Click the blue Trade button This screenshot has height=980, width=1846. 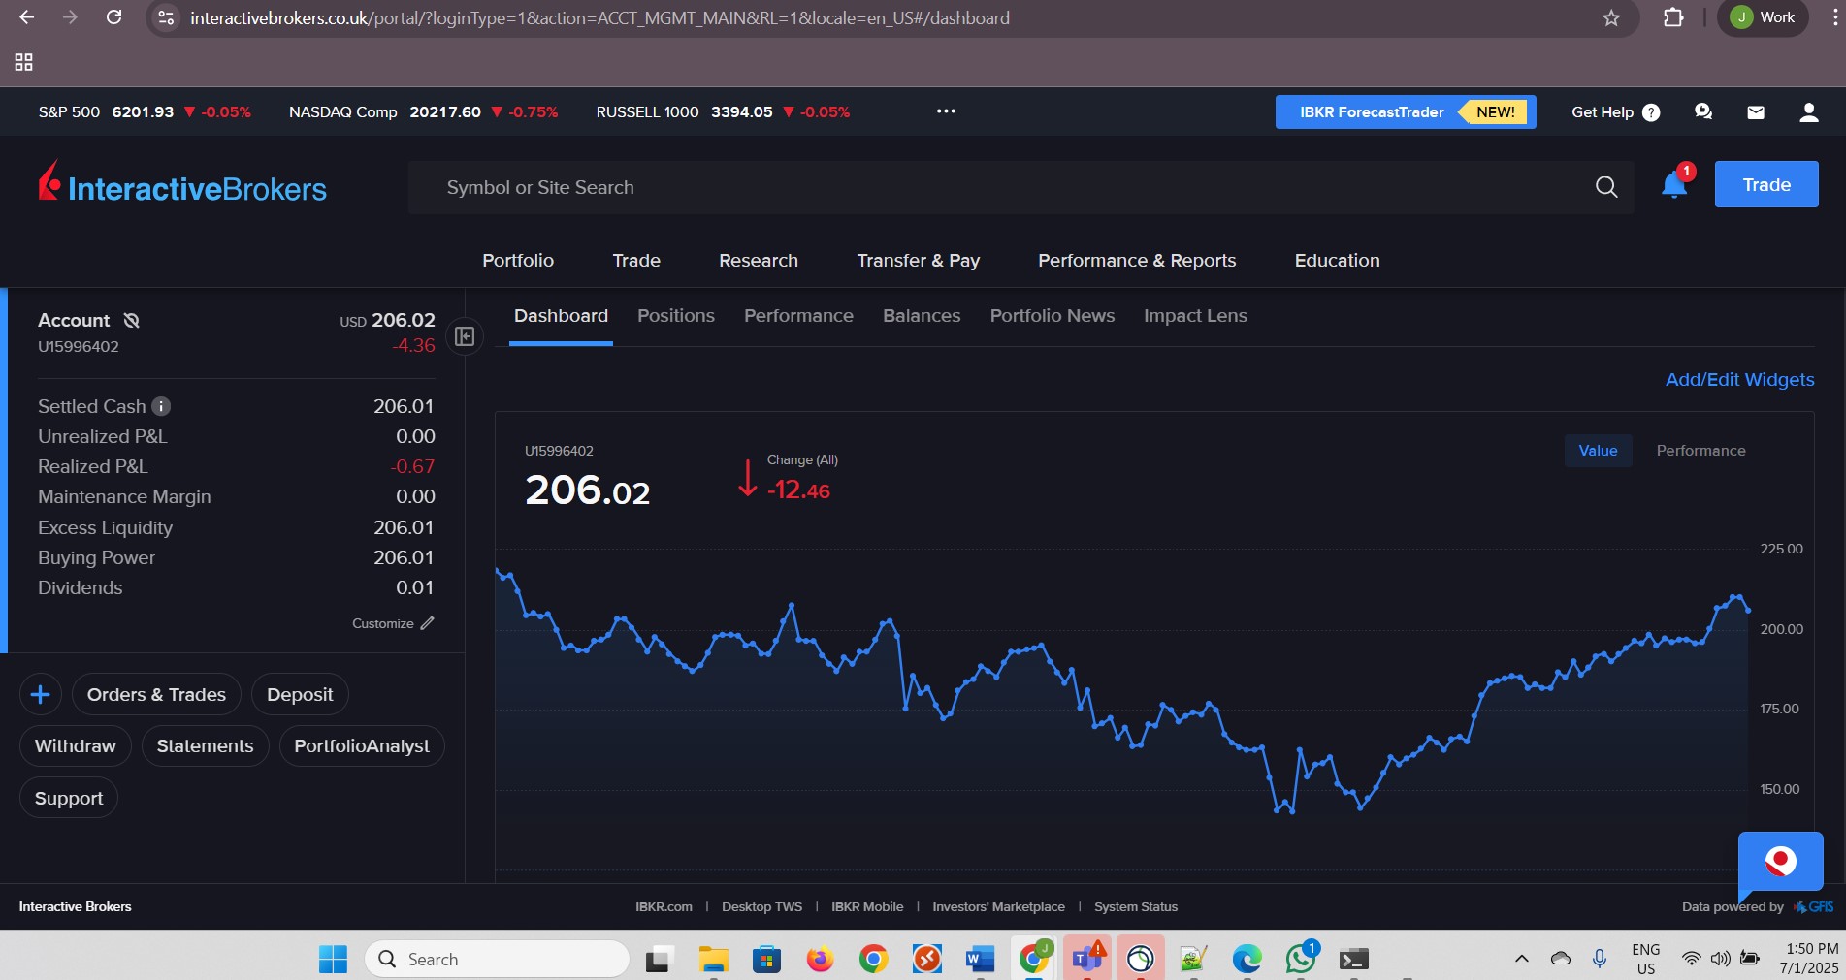1766,184
